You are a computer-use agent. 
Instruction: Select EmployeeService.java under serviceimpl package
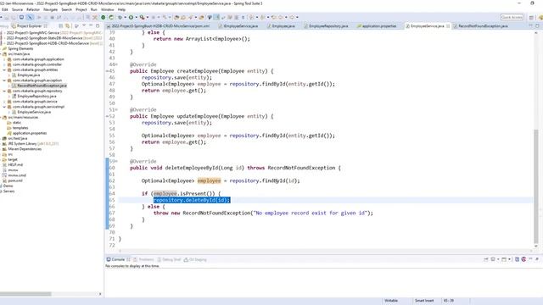(x=34, y=112)
